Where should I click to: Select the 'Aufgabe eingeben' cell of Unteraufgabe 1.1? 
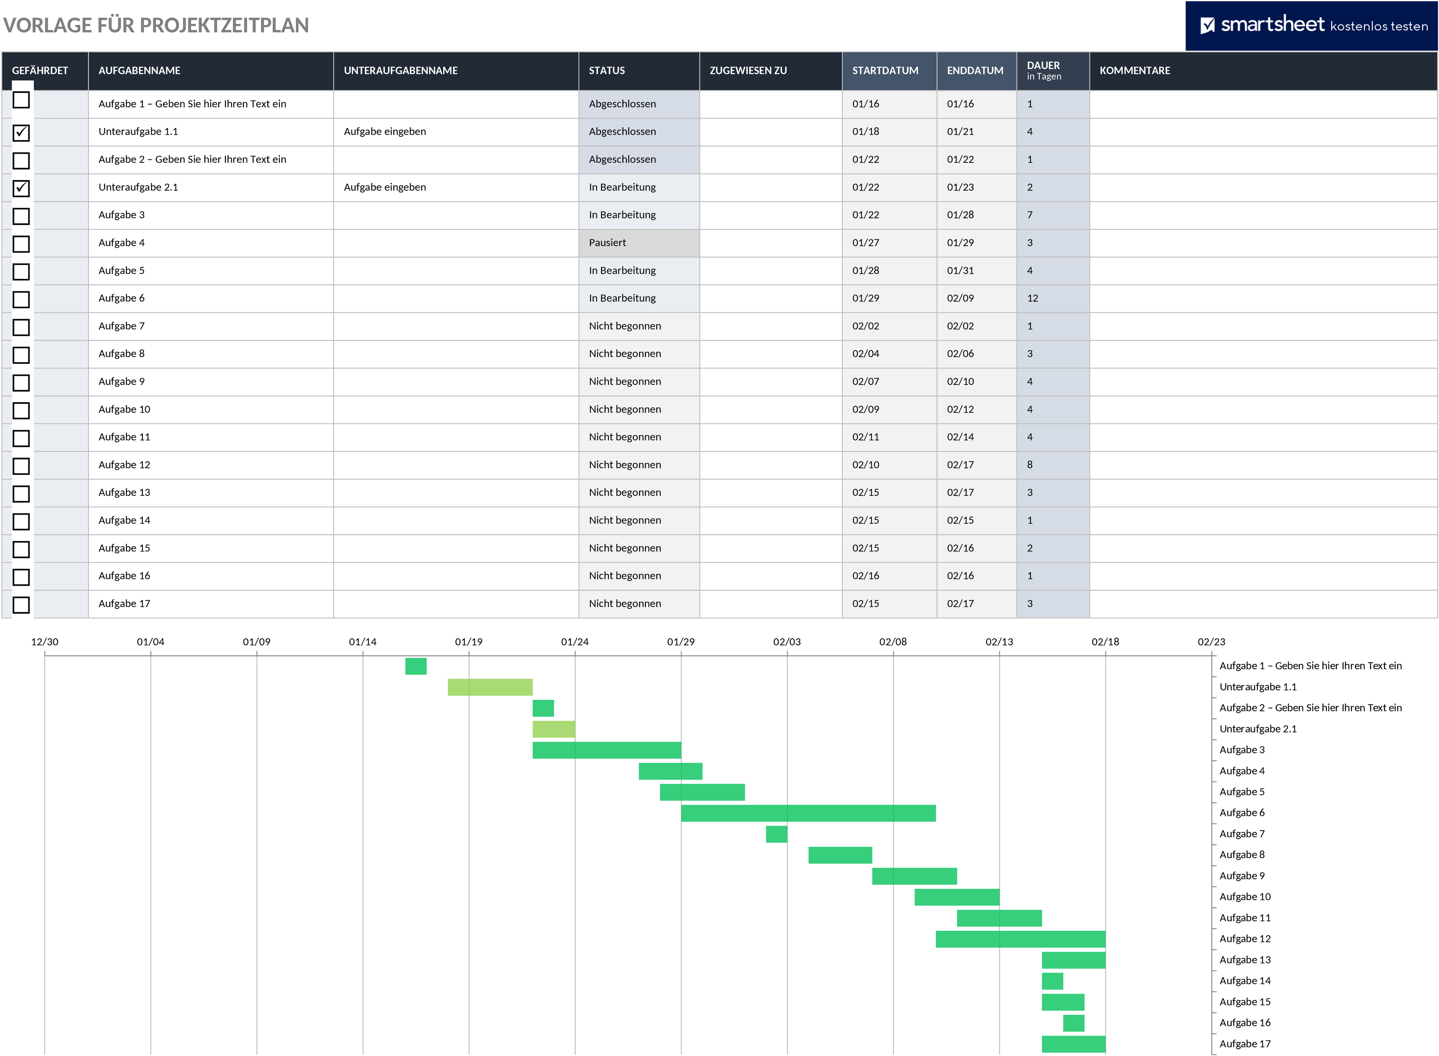click(x=456, y=132)
